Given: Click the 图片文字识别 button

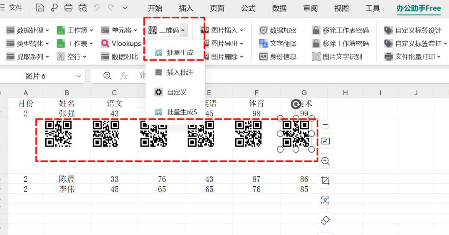Looking at the screenshot, I should pos(337,57).
